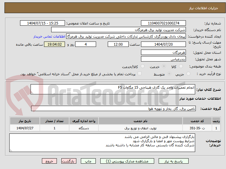Screen dimensions: 226x169
Task: Open اطلاعات تماس خریدار link
Action: click(49, 36)
